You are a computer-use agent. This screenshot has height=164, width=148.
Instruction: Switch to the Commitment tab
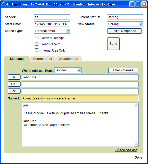tap(43, 59)
